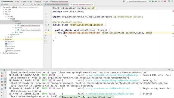Click the Scroll from Source target icon
This screenshot has width=174, height=98.
[x=32, y=4]
